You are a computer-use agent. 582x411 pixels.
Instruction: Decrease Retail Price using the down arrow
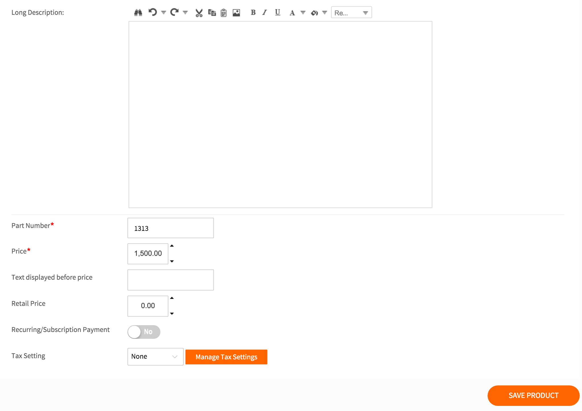(172, 314)
